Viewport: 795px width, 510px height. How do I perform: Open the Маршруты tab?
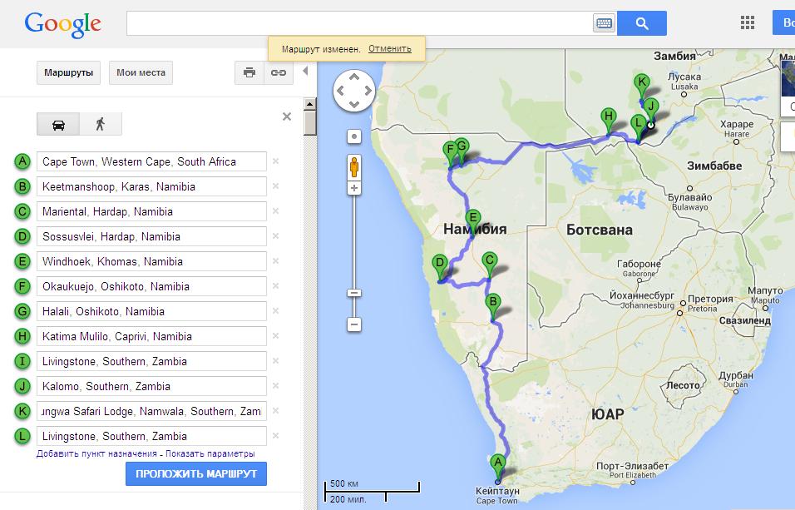67,72
